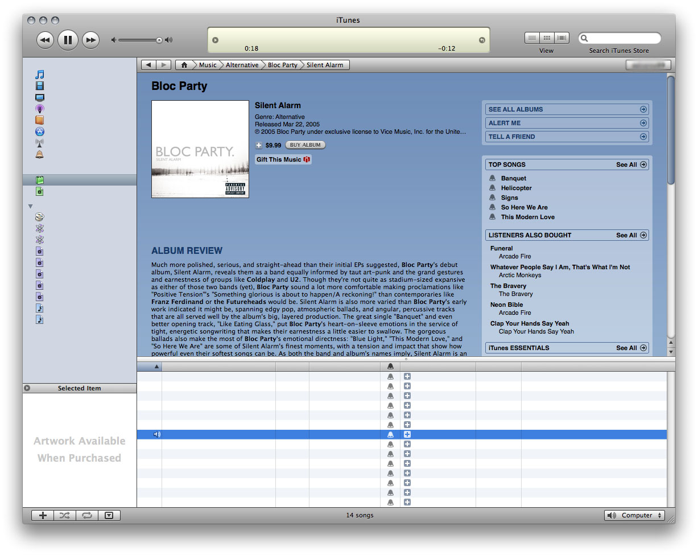This screenshot has width=698, height=555.
Task: Select the Alternative breadcrumb
Action: 242,65
